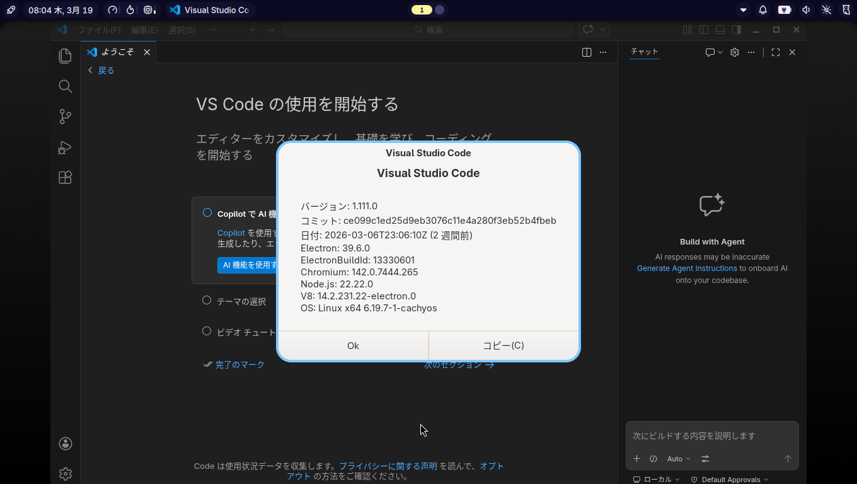Viewport: 857px width, 484px height.
Task: Close the チャット panel
Action: tap(792, 52)
